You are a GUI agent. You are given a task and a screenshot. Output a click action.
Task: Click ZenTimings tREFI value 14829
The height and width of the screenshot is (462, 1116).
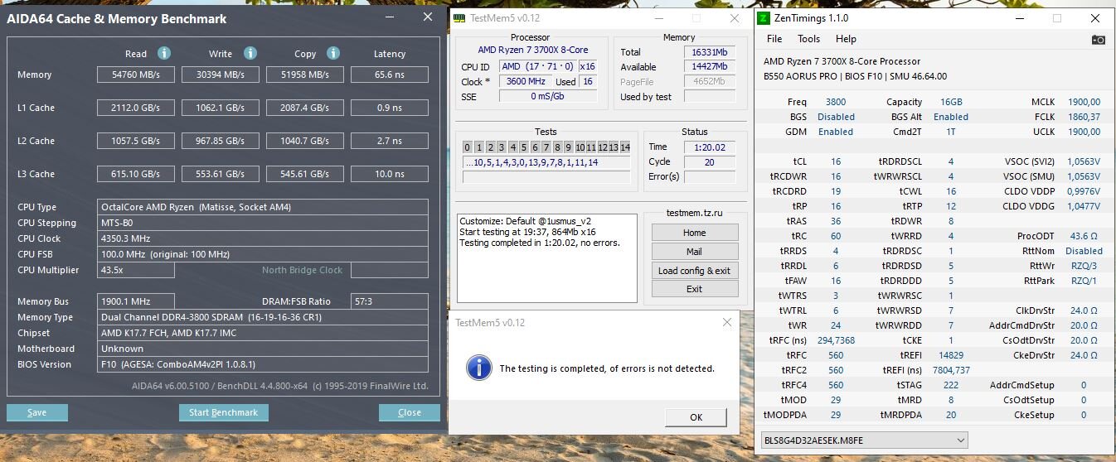[950, 355]
